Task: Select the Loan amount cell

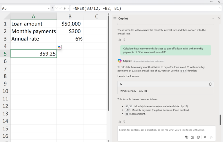Action: 33,24
